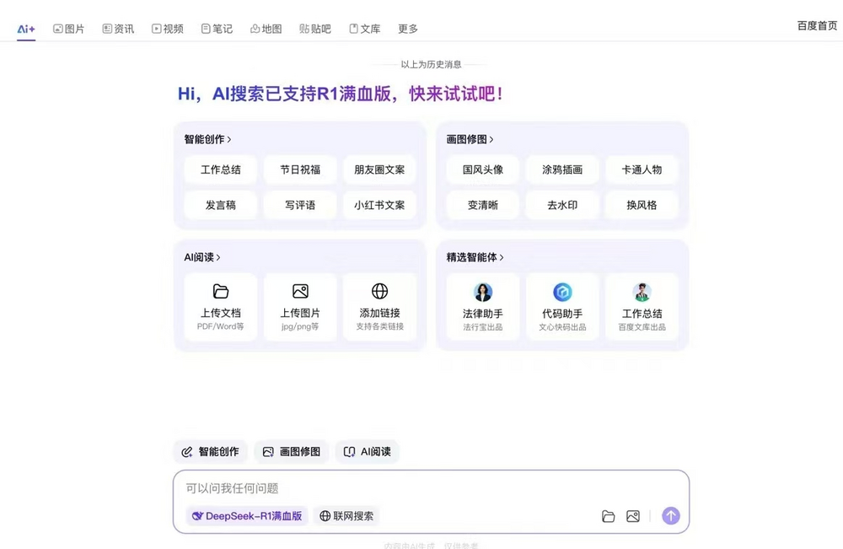Click the PDF/Word等 caption text
Screen dimensions: 843x549
tap(220, 326)
